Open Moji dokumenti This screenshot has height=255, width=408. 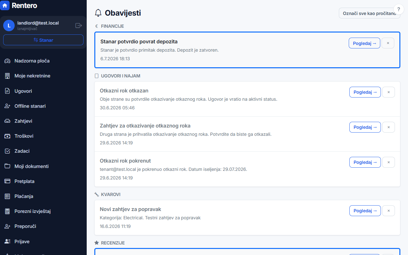[43, 166]
